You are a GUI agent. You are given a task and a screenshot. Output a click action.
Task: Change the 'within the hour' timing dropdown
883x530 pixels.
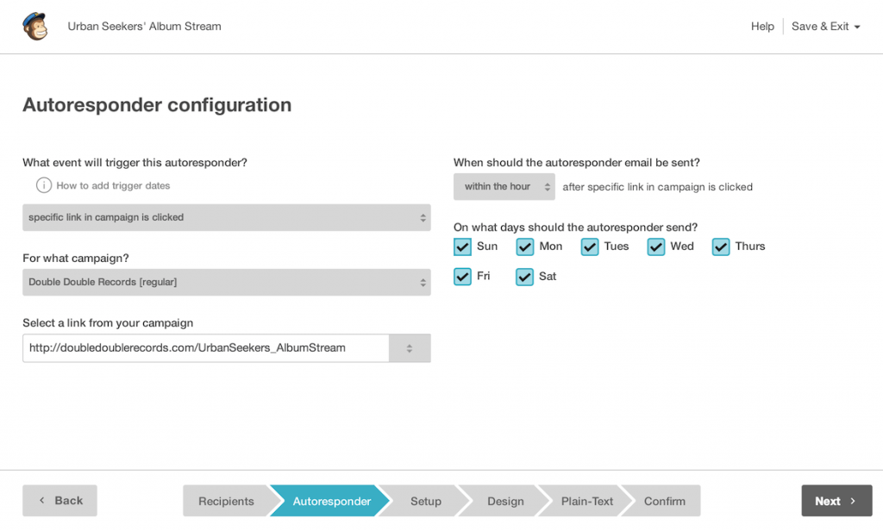(504, 187)
